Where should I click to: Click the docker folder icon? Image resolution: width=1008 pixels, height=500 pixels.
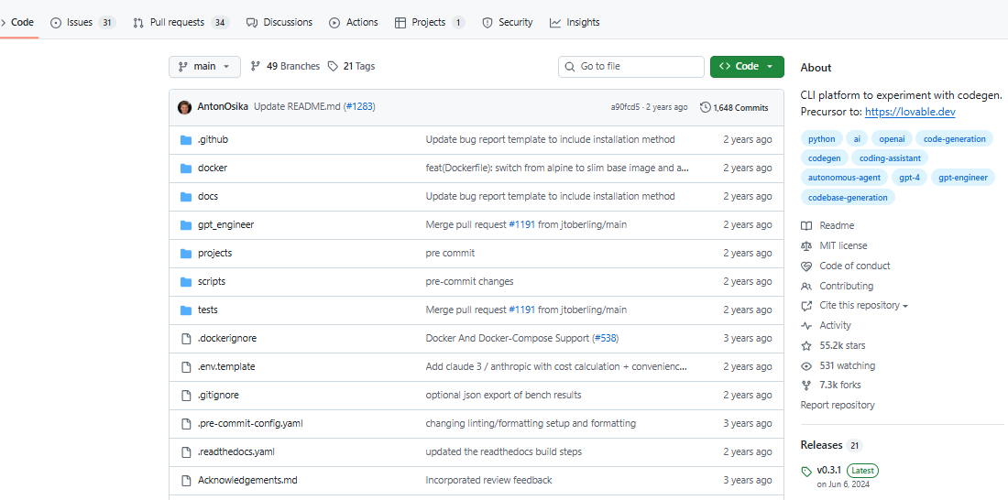click(x=186, y=168)
